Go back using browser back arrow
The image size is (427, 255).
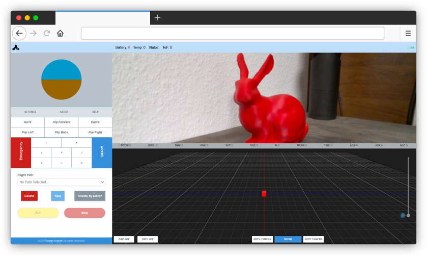pyautogui.click(x=19, y=33)
